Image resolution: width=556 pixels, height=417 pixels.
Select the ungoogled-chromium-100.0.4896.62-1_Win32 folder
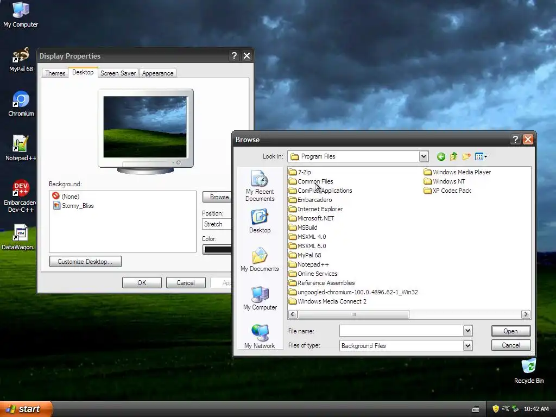pos(353,292)
